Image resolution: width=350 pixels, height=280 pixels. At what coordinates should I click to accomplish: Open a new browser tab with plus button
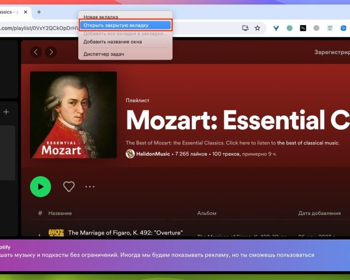point(39,12)
